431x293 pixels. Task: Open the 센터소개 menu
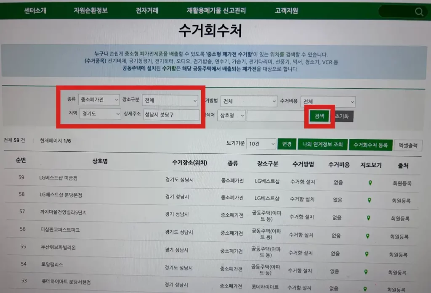(35, 11)
